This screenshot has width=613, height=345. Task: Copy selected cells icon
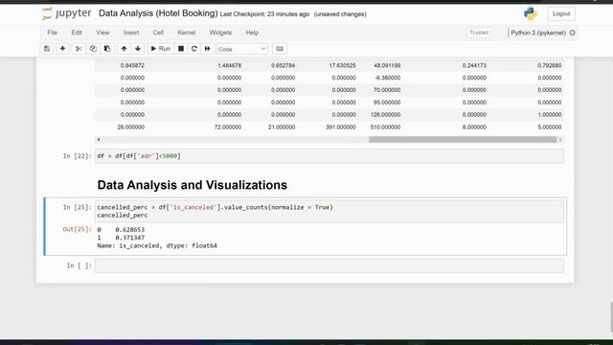click(93, 49)
